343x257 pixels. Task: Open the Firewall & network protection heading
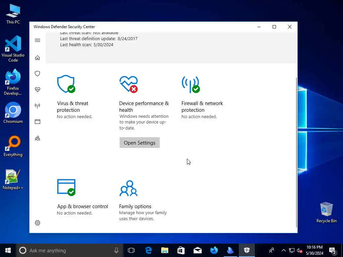coord(202,107)
